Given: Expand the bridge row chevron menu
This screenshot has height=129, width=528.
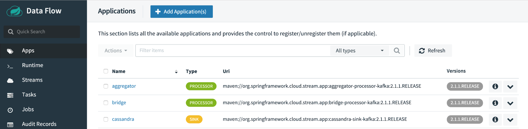Looking at the screenshot, I should point(510,103).
